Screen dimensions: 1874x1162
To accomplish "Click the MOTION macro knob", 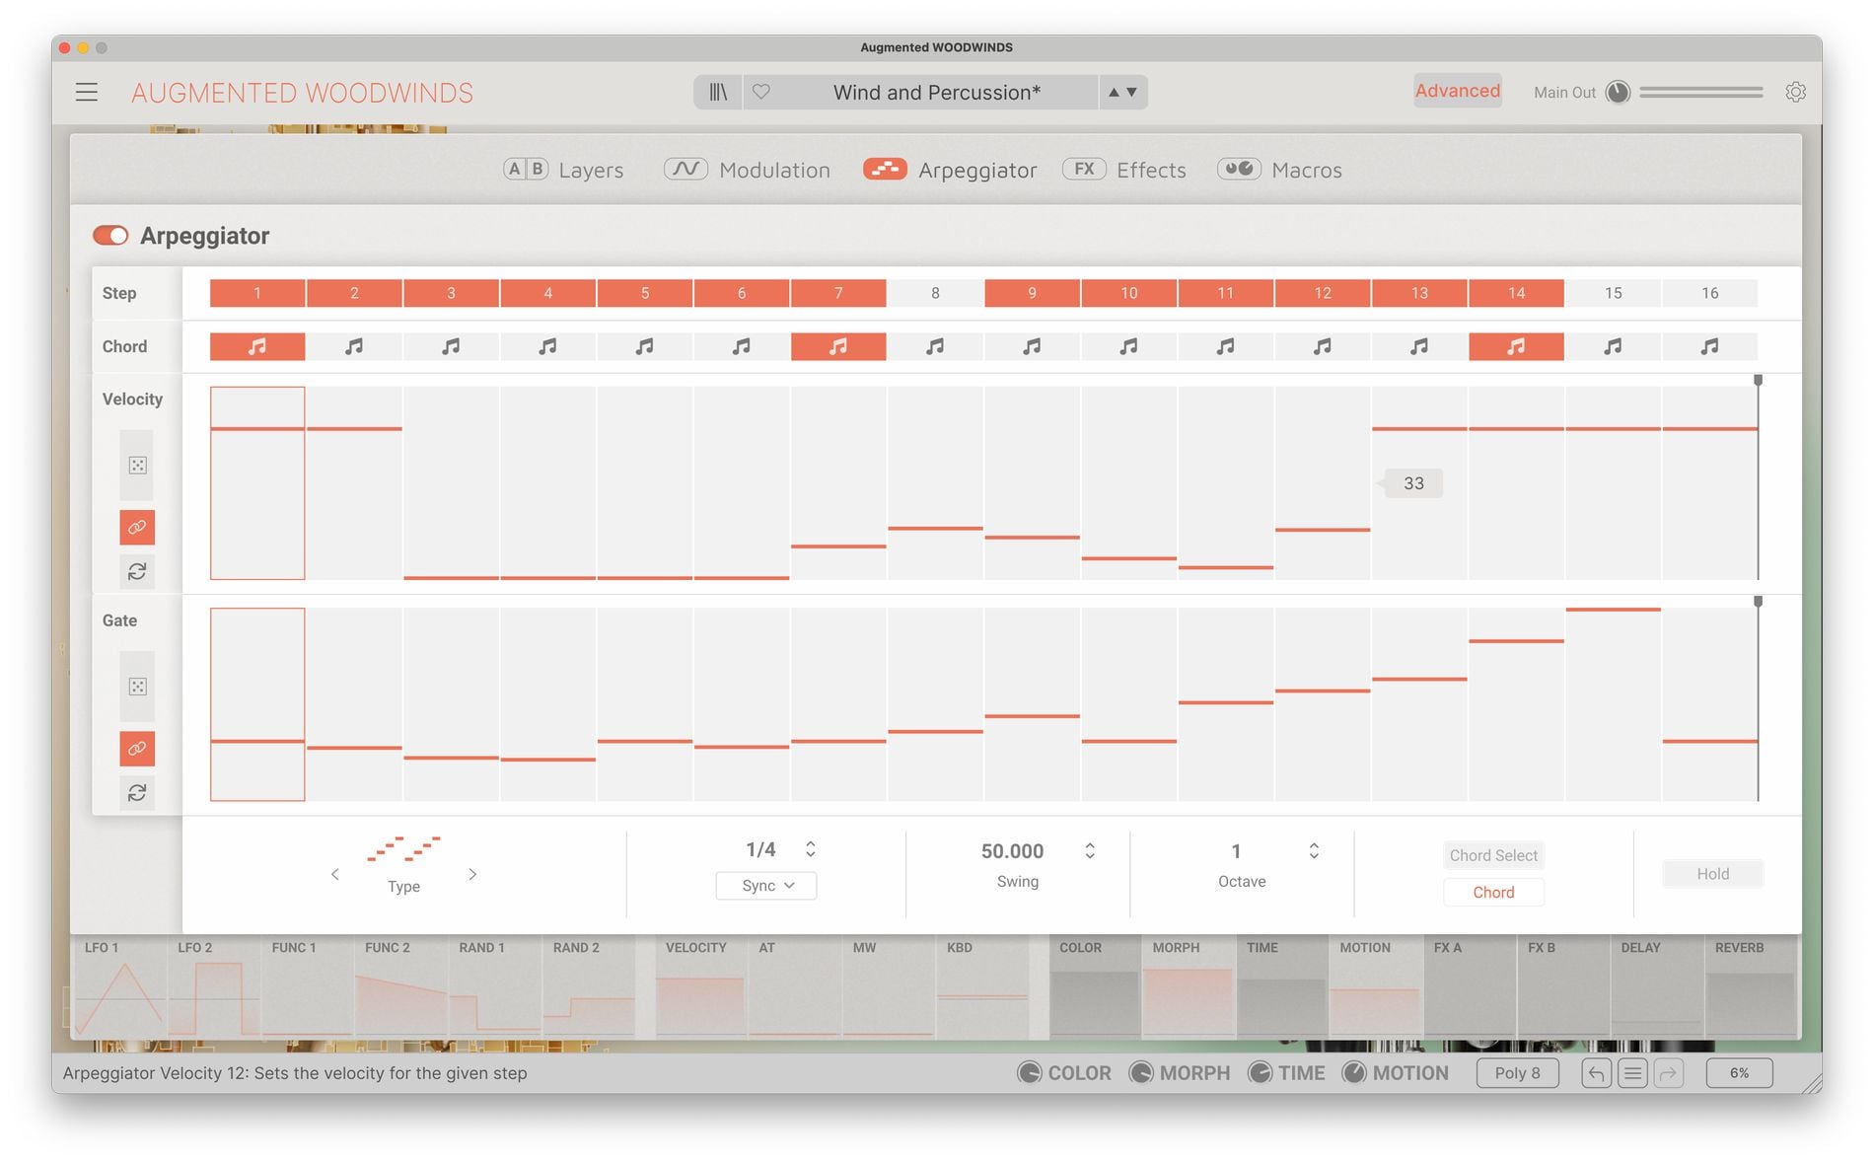I will click(1354, 1073).
